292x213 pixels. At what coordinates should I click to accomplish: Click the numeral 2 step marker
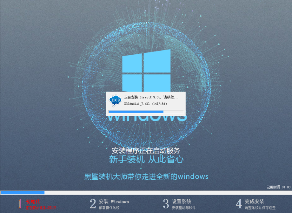93,203
